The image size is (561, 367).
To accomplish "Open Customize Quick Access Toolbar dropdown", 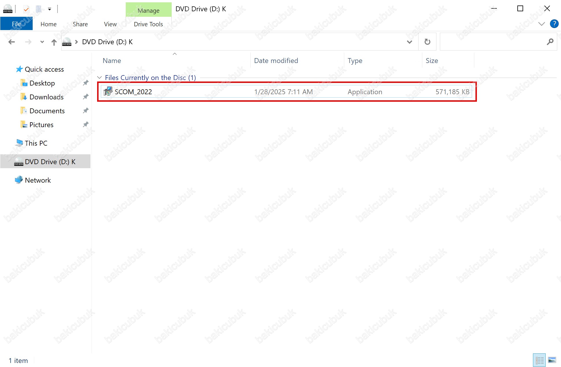I will point(50,9).
